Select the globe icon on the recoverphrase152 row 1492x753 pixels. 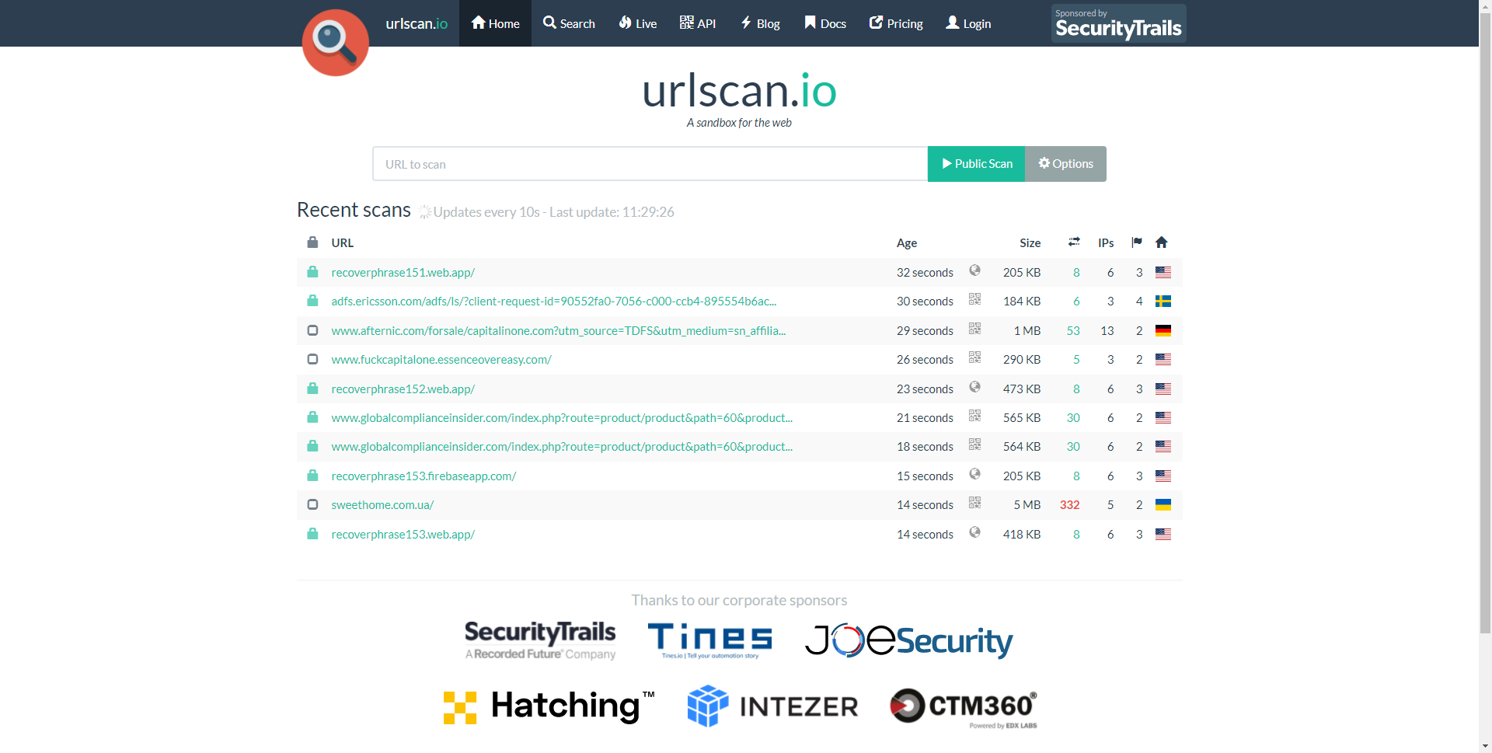pos(974,386)
